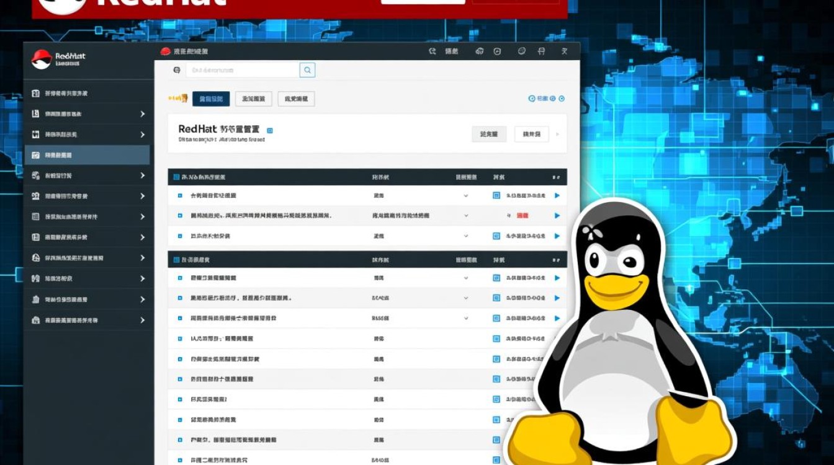Click the rightmost icon in the dark header bar
Viewport: 834px width, 465px height.
(x=564, y=51)
